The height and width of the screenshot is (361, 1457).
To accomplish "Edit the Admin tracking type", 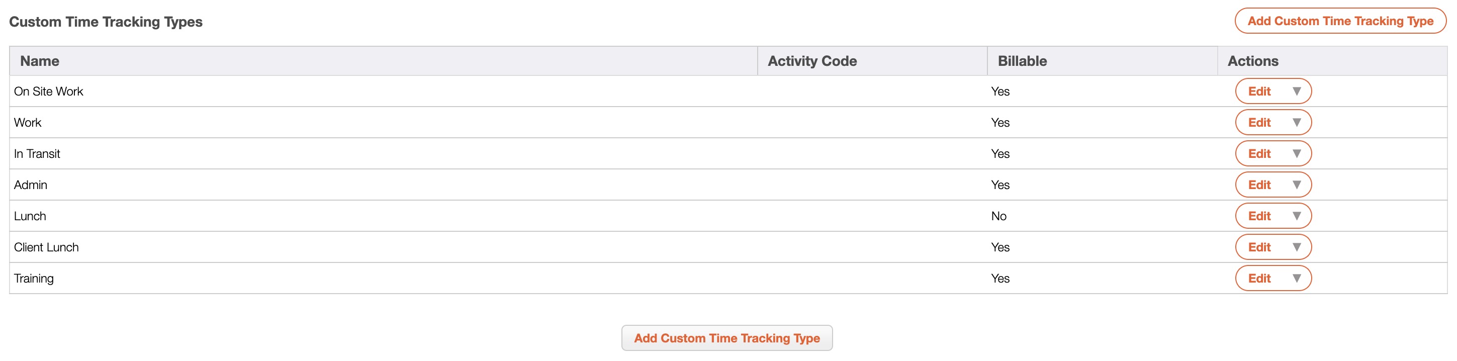I will [x=1259, y=185].
